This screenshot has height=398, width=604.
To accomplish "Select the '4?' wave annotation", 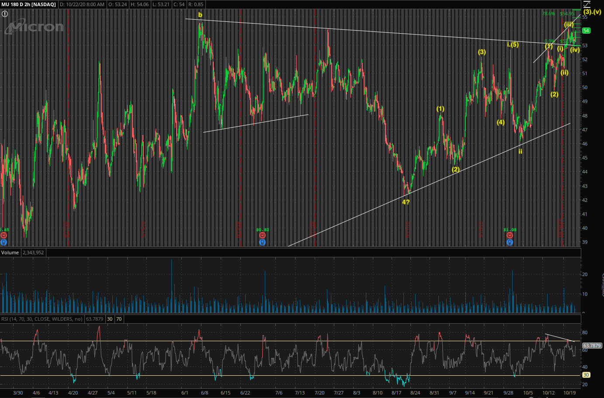I will point(406,202).
